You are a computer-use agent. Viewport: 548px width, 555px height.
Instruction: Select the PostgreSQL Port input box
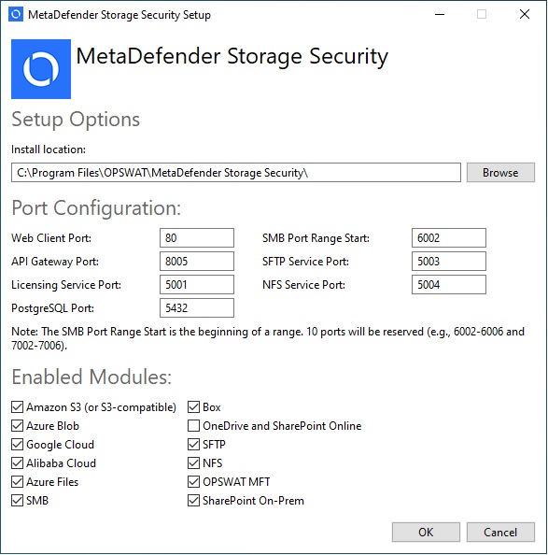(197, 308)
